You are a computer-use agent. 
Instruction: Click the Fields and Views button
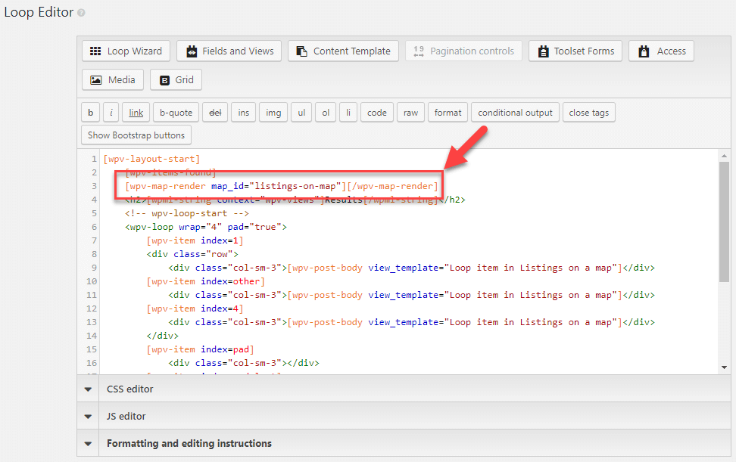229,51
